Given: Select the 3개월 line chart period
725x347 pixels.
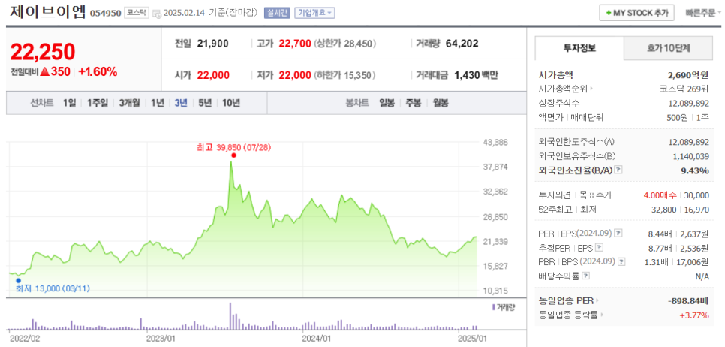Looking at the screenshot, I should click(129, 103).
